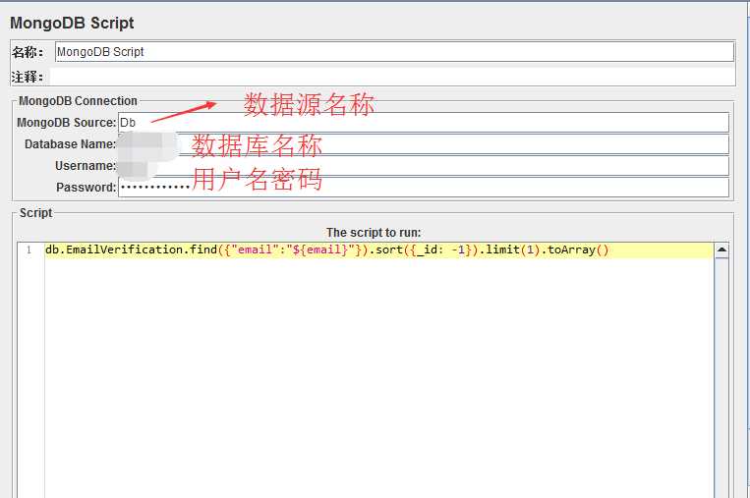Click line number 1 in the editor gutter
This screenshot has height=498, width=750.
[x=29, y=249]
